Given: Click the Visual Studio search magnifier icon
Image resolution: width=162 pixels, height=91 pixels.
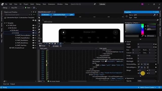Looking at the screenshot, I should click(x=95, y=4).
